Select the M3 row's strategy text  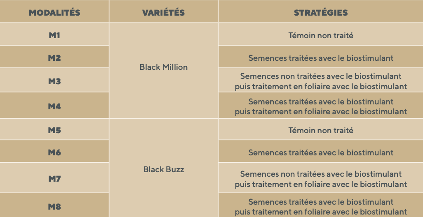pyautogui.click(x=320, y=81)
